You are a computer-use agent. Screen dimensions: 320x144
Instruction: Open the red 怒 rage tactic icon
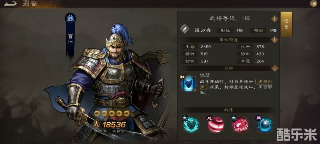pos(215,124)
